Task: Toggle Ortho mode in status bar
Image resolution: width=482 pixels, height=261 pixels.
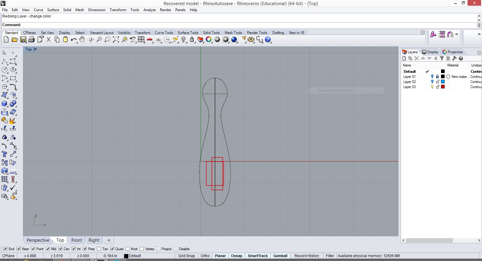Action: pos(205,256)
